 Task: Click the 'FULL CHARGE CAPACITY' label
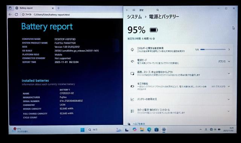point(35,114)
